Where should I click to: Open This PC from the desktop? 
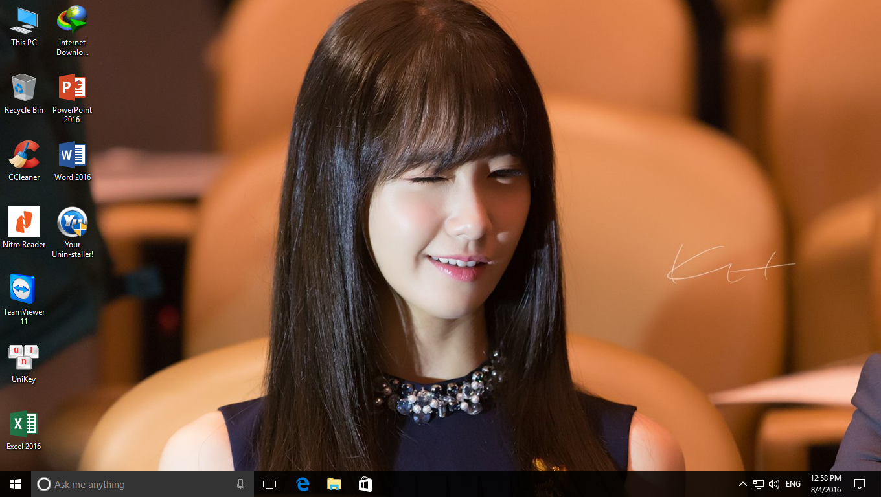(23, 21)
